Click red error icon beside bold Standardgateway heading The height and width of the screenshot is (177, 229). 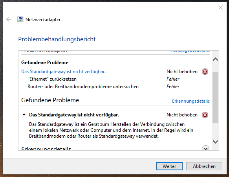click(x=205, y=115)
